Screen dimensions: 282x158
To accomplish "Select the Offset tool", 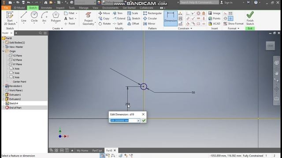I will click(x=133, y=24).
